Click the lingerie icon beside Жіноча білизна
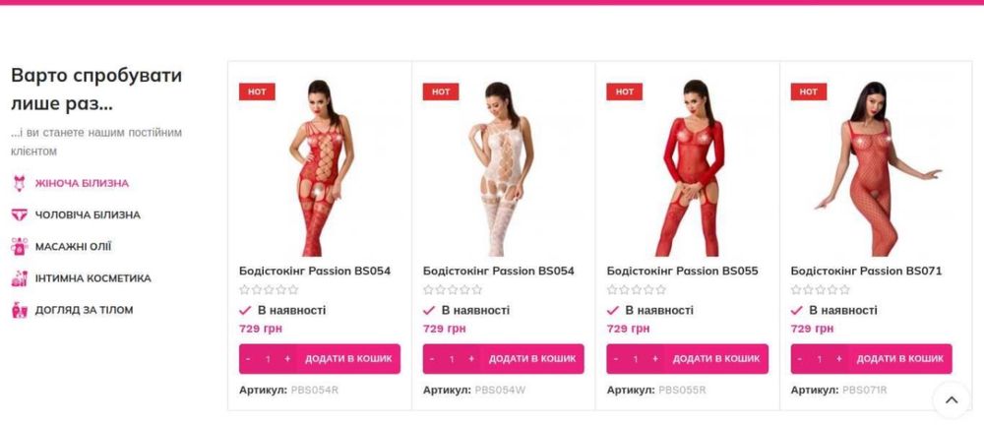The width and height of the screenshot is (984, 426). click(20, 183)
